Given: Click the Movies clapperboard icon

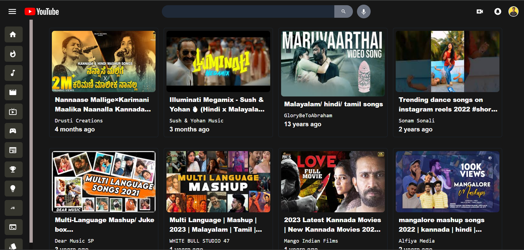Looking at the screenshot, I should (13, 92).
